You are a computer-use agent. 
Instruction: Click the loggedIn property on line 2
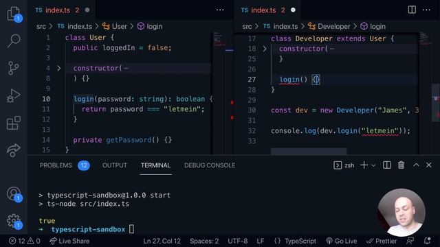pos(118,47)
